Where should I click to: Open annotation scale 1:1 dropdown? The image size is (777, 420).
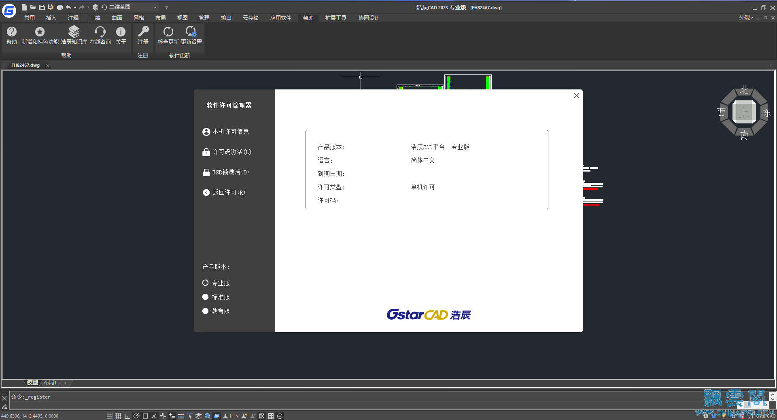click(234, 416)
